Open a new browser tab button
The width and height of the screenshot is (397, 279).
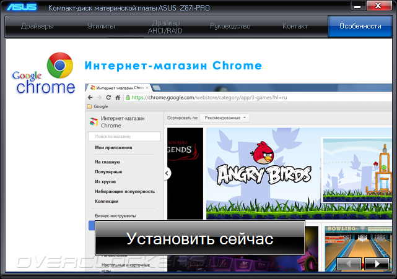coord(157,88)
